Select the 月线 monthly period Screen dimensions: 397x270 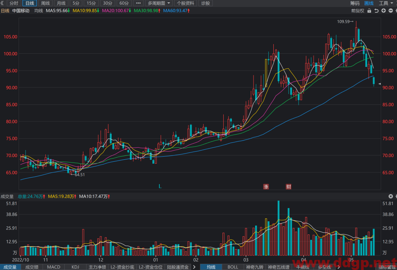pos(61,3)
